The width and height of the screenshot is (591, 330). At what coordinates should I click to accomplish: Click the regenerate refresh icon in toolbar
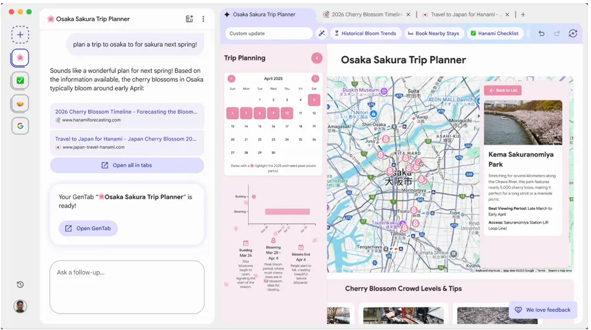[573, 33]
